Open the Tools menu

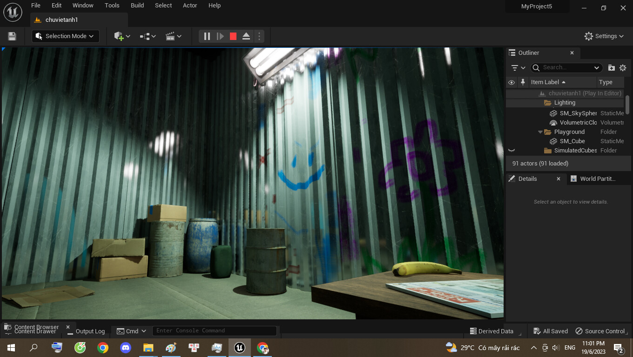tap(112, 6)
